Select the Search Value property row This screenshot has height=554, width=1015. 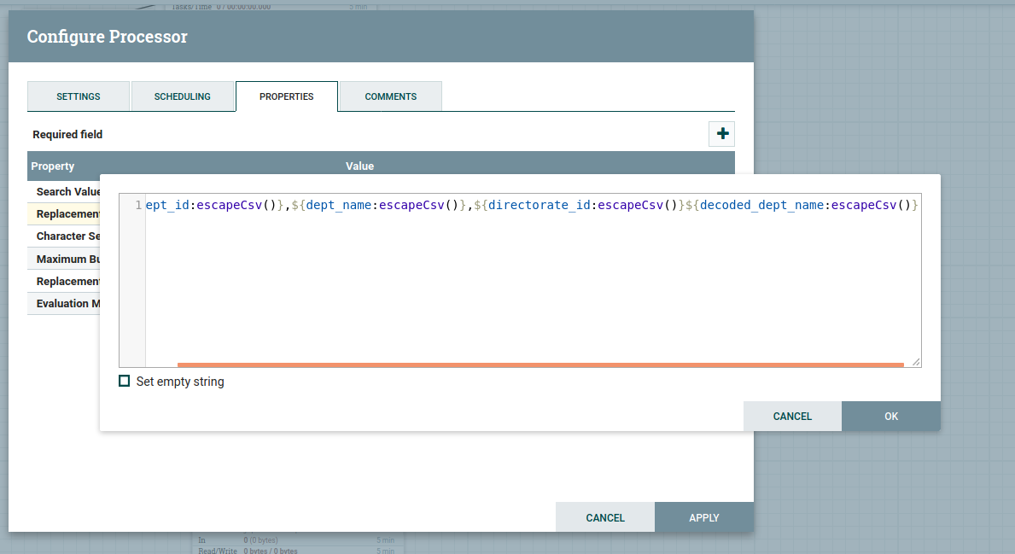67,191
